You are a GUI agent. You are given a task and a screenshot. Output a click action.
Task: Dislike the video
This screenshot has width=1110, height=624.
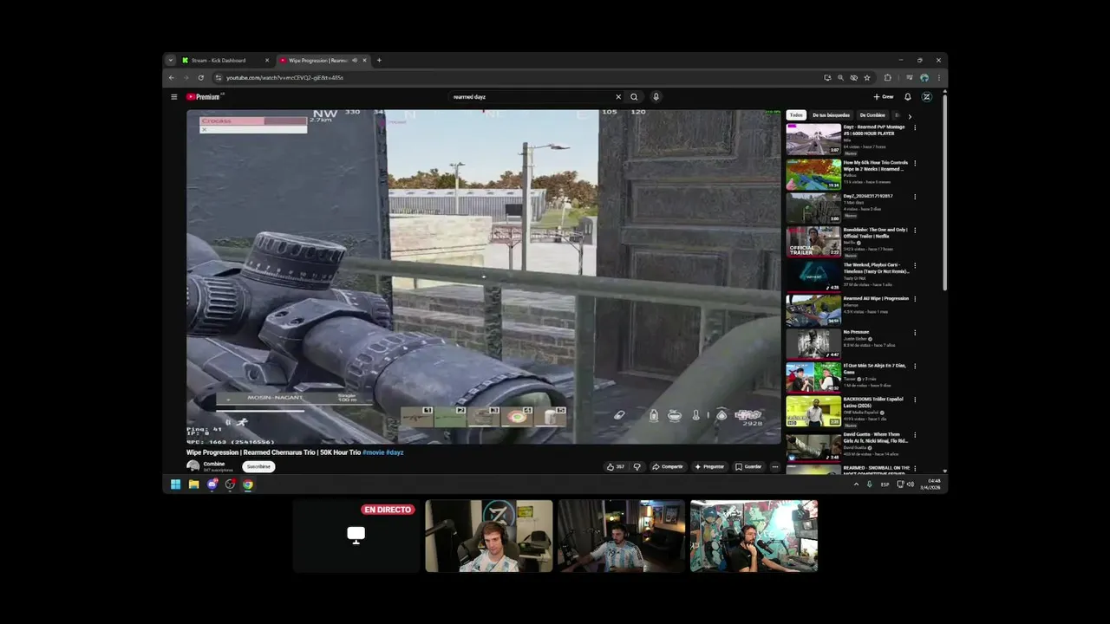coord(637,466)
